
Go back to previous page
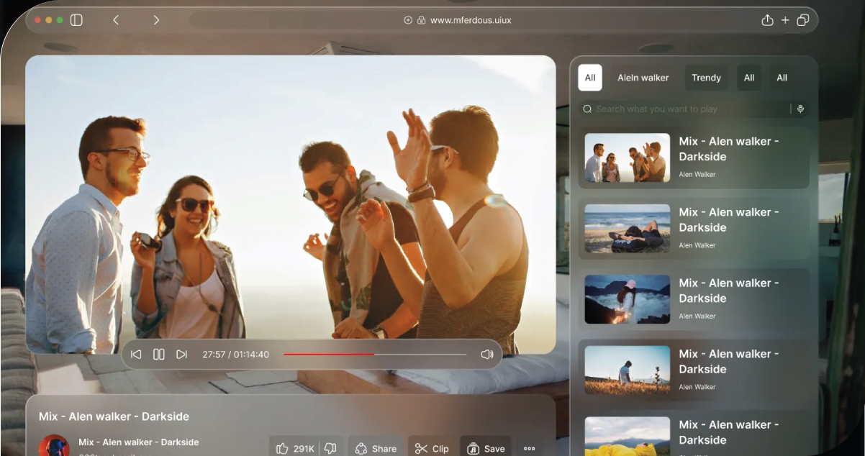coord(116,20)
